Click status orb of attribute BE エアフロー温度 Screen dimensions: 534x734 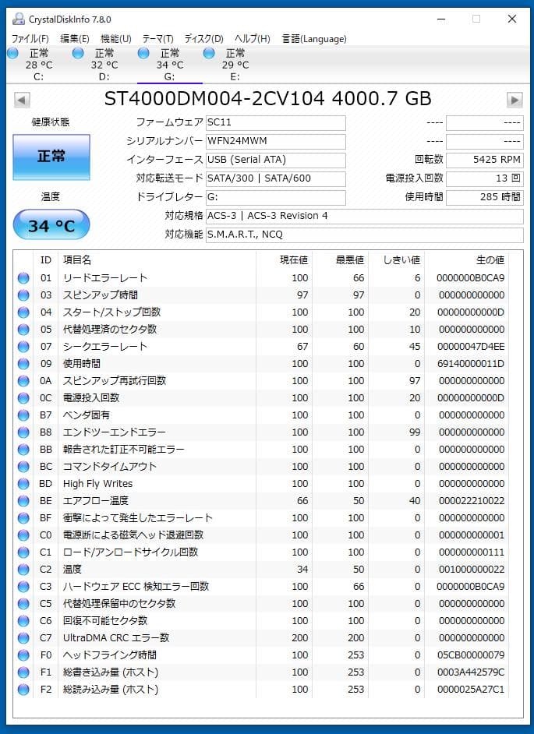(23, 501)
